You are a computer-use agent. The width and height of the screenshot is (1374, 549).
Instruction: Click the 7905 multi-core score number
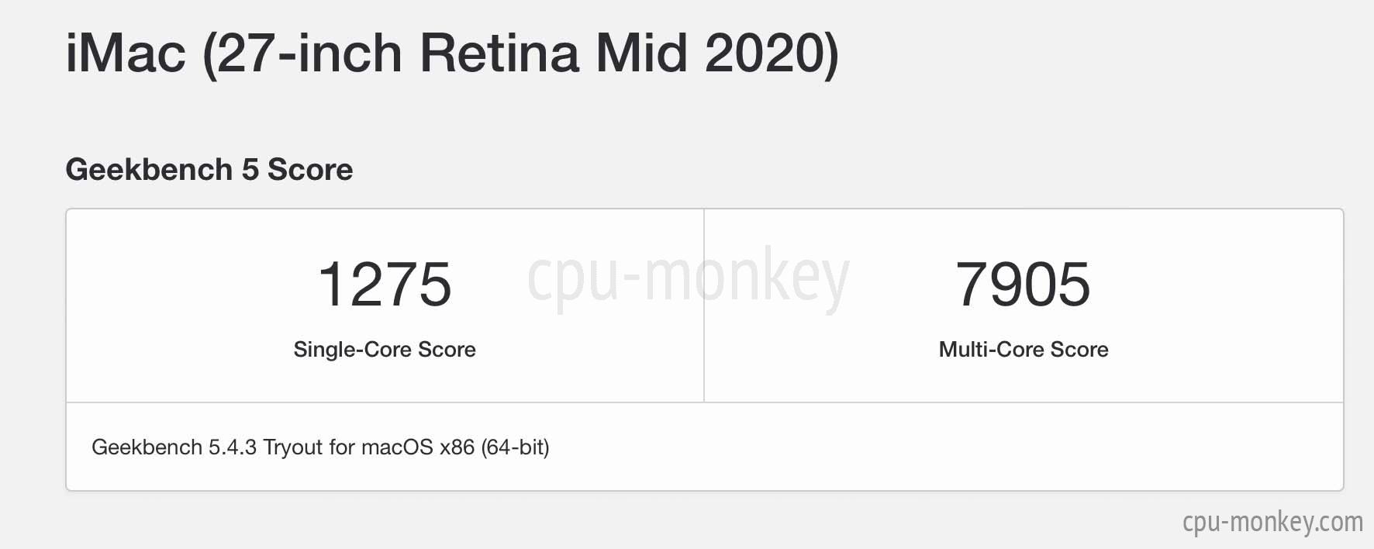click(x=1023, y=284)
